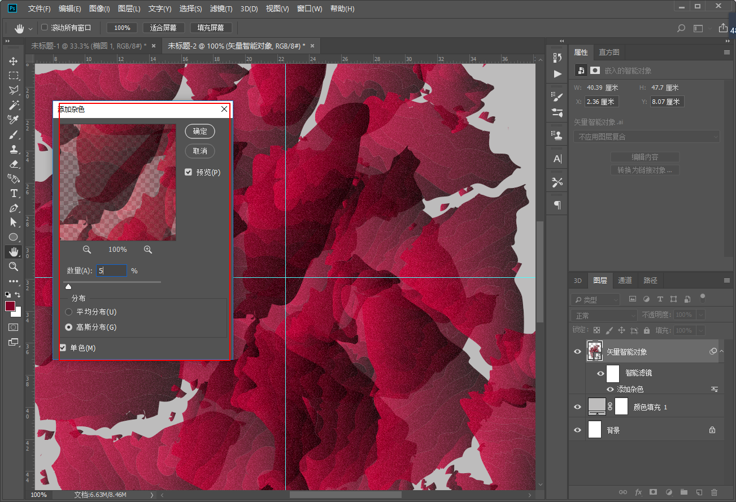This screenshot has height=502, width=736.
Task: Hide the 矢量智能对象 layer
Action: (577, 351)
